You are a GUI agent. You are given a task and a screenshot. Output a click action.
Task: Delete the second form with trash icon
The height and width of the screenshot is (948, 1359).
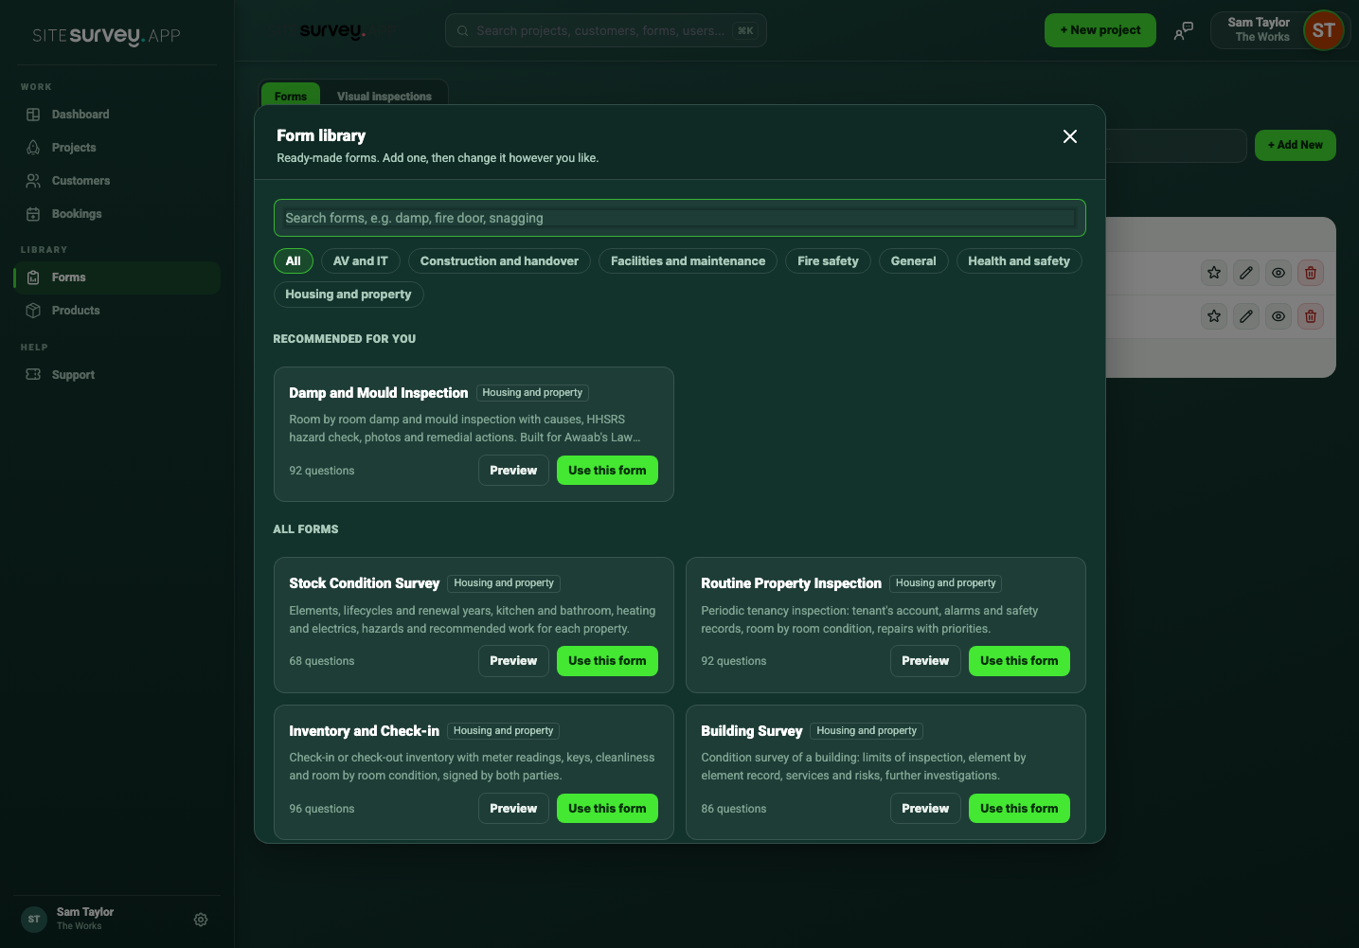[1311, 316]
